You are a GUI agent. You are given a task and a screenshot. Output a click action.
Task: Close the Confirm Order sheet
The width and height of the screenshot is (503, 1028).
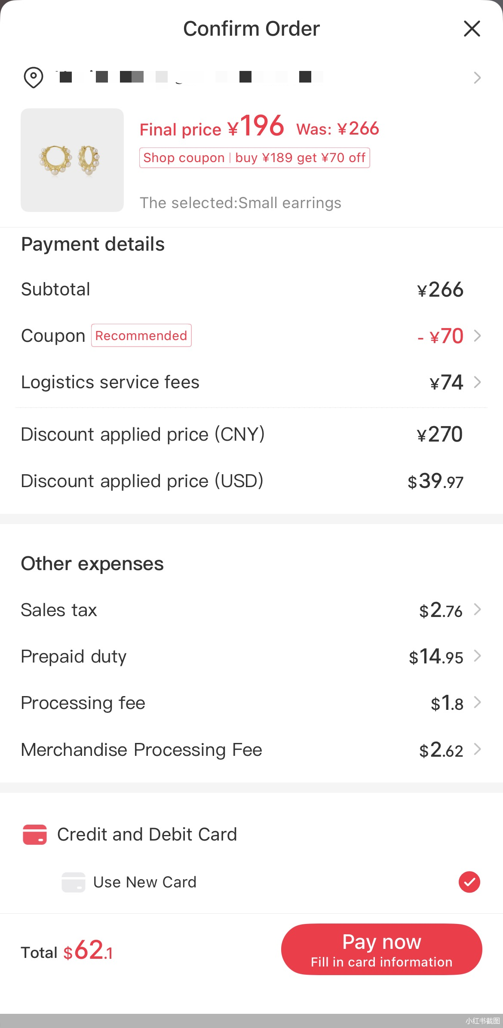472,29
